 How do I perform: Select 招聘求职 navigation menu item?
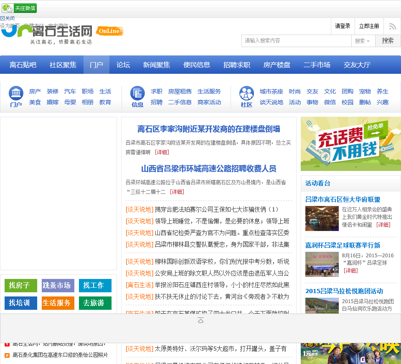click(x=237, y=65)
